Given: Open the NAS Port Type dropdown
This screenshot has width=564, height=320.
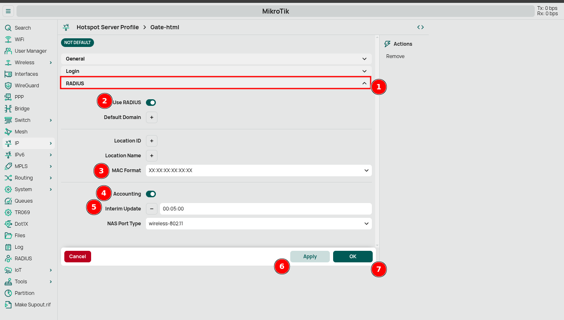Looking at the screenshot, I should tap(258, 223).
